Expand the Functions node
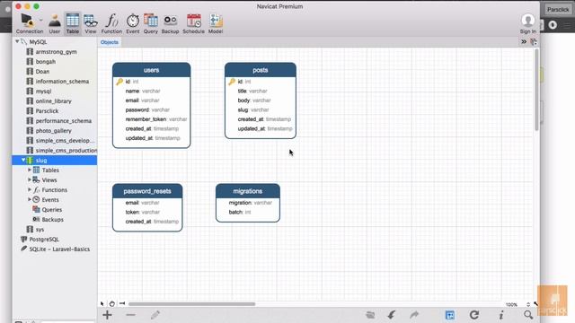 click(x=30, y=189)
